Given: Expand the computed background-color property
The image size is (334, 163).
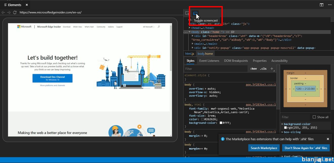Looking at the screenshot, I should 282,124.
